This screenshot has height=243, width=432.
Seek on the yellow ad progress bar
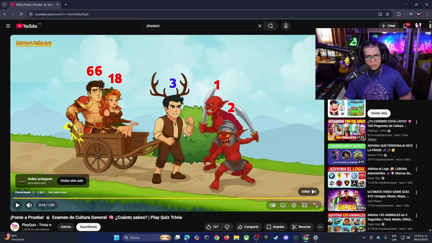coord(167,198)
